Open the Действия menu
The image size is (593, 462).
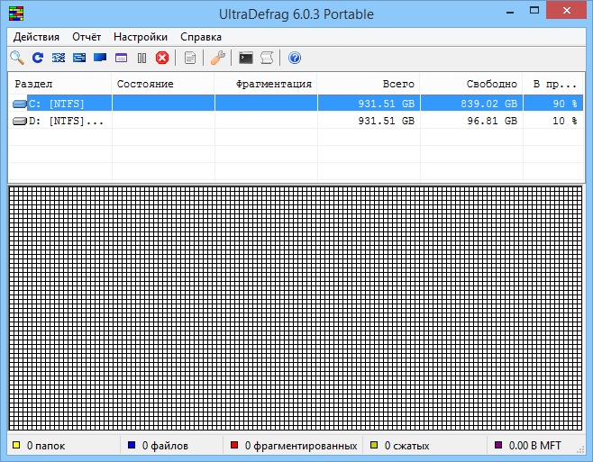coord(36,37)
